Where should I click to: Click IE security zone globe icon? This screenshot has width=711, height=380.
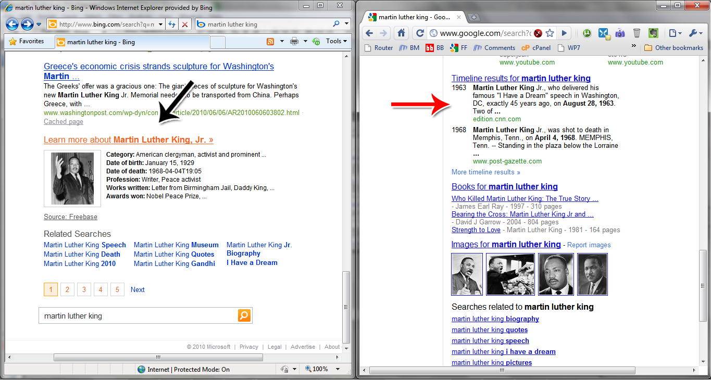point(142,369)
